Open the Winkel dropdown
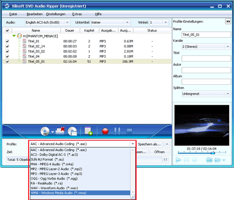Screen dimensions: 234x200 pos(166,22)
